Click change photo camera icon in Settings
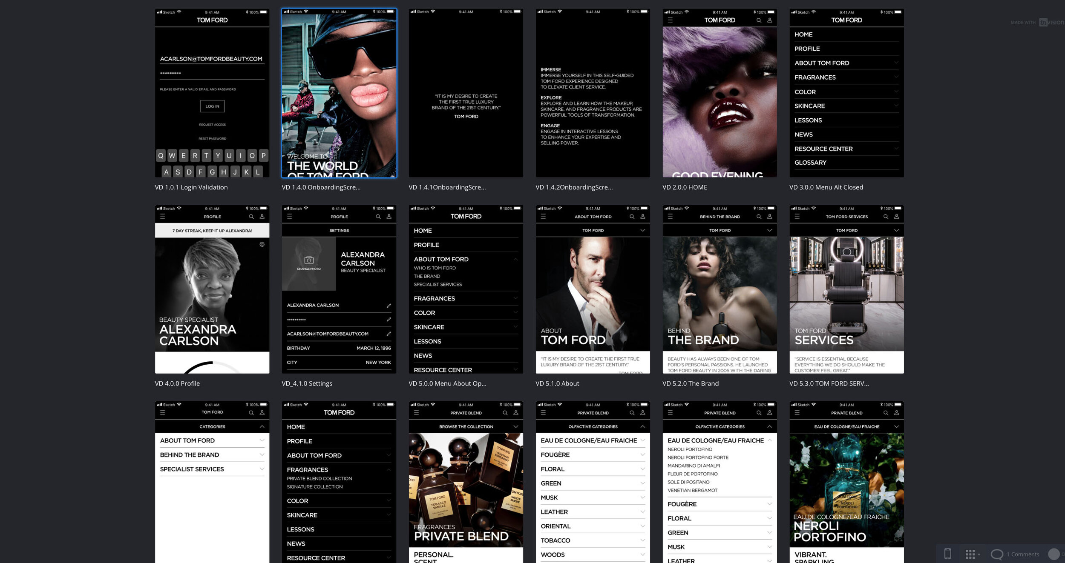This screenshot has height=563, width=1065. [x=309, y=260]
